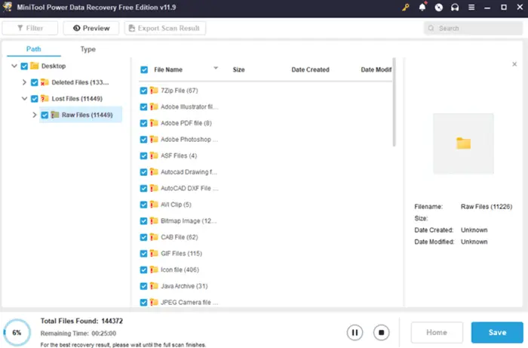Click the Filter button
Image resolution: width=528 pixels, height=348 pixels.
pos(30,28)
